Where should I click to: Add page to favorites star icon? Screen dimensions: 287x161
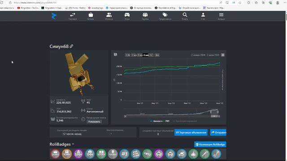(x=240, y=3)
